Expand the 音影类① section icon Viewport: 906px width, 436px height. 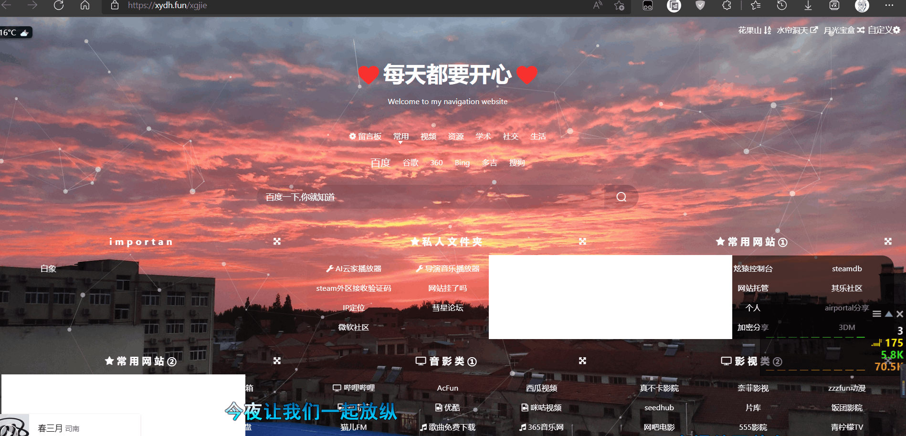coord(582,361)
